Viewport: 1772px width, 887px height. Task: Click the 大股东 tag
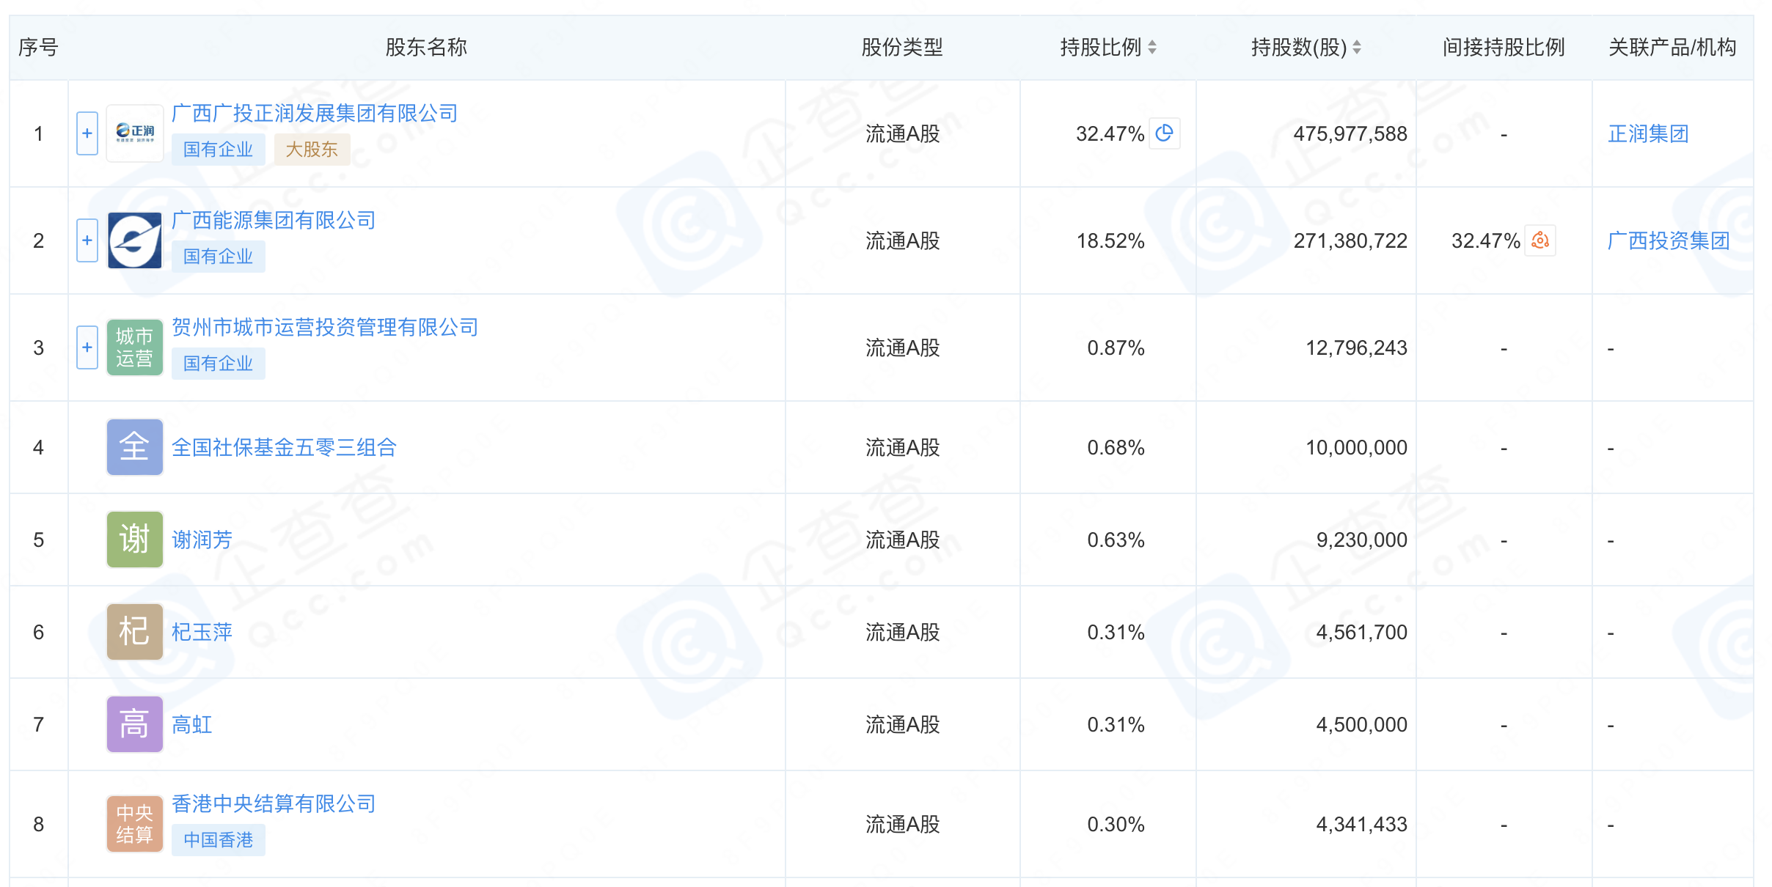[312, 150]
